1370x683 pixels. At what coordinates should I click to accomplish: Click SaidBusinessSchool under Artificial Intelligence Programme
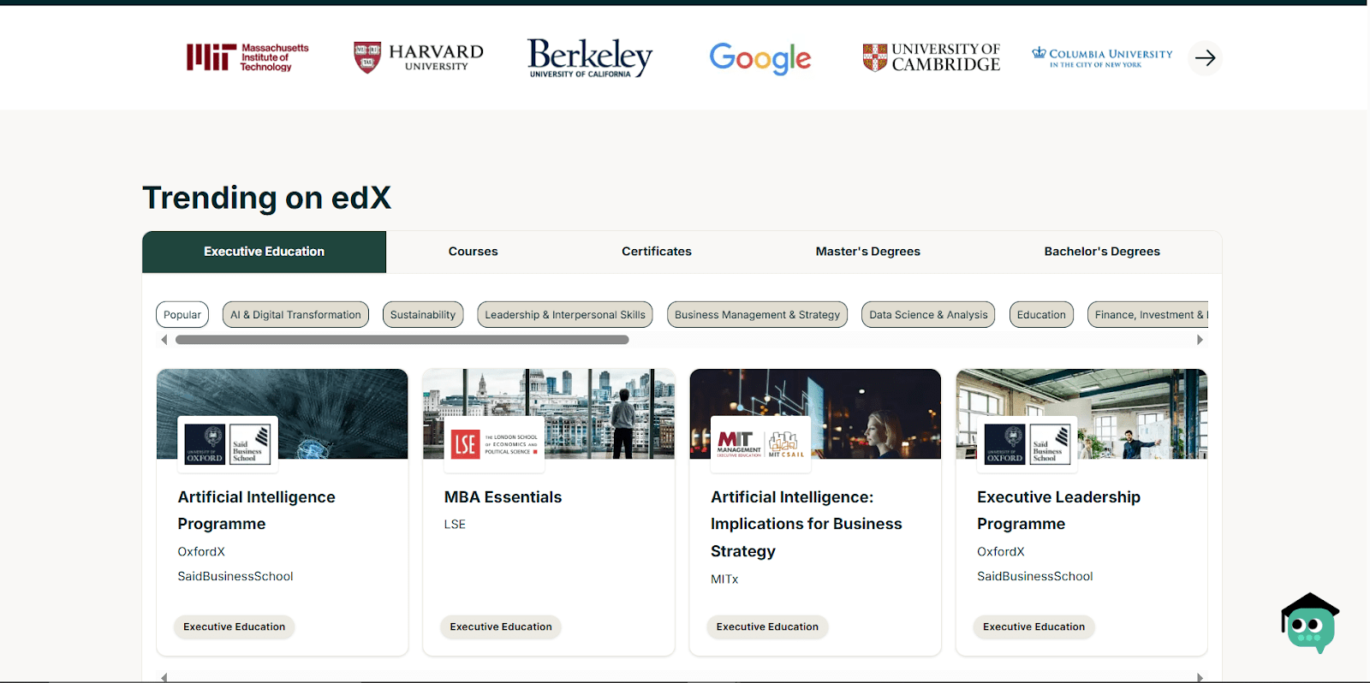235,577
